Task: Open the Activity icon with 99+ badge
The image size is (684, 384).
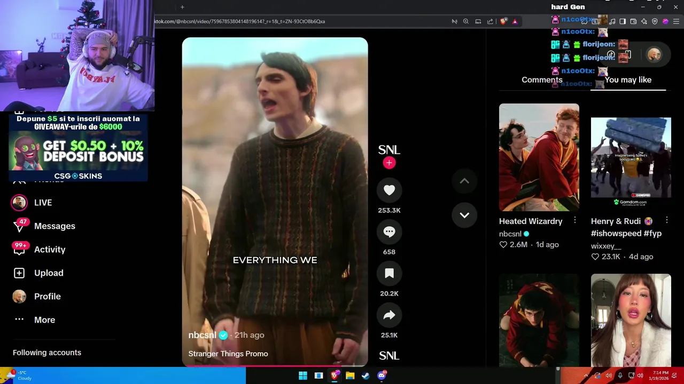Action: [19, 249]
